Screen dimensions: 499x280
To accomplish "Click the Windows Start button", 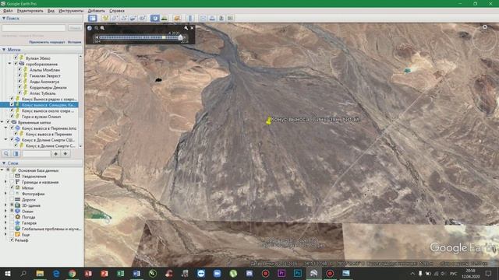I will tap(8, 273).
